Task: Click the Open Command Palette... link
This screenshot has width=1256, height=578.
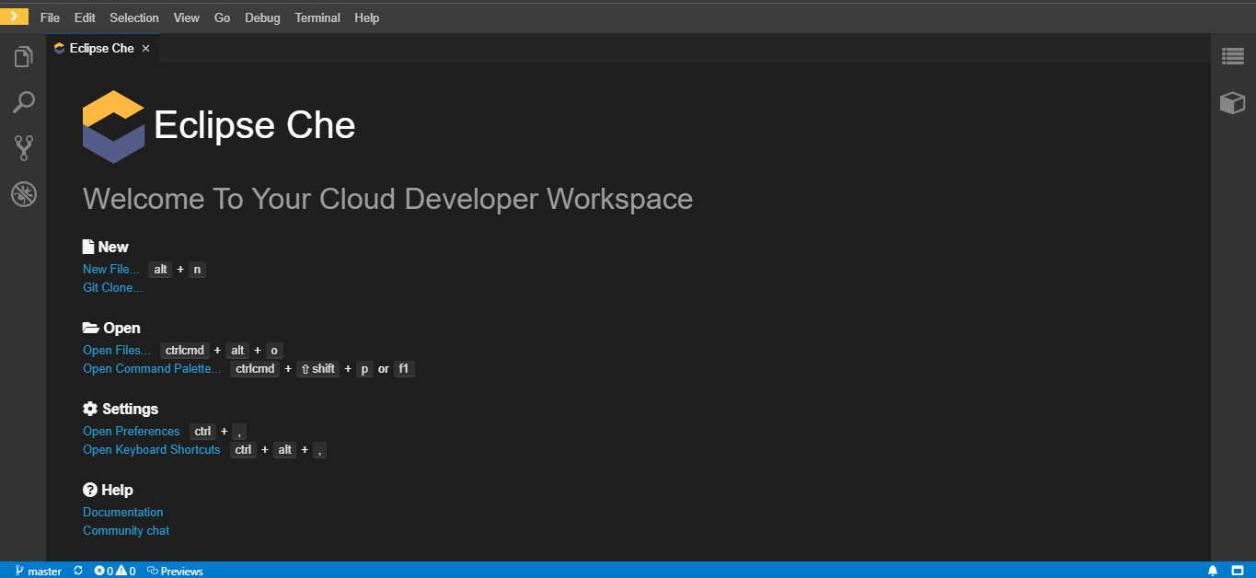Action: (152, 368)
